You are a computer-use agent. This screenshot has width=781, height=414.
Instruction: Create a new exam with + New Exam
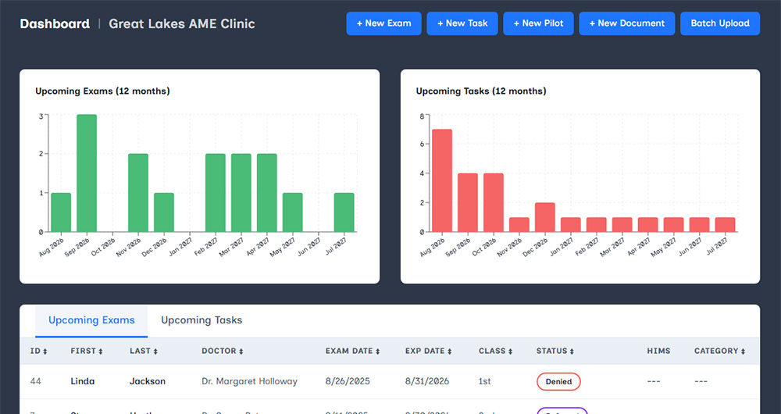pos(383,23)
